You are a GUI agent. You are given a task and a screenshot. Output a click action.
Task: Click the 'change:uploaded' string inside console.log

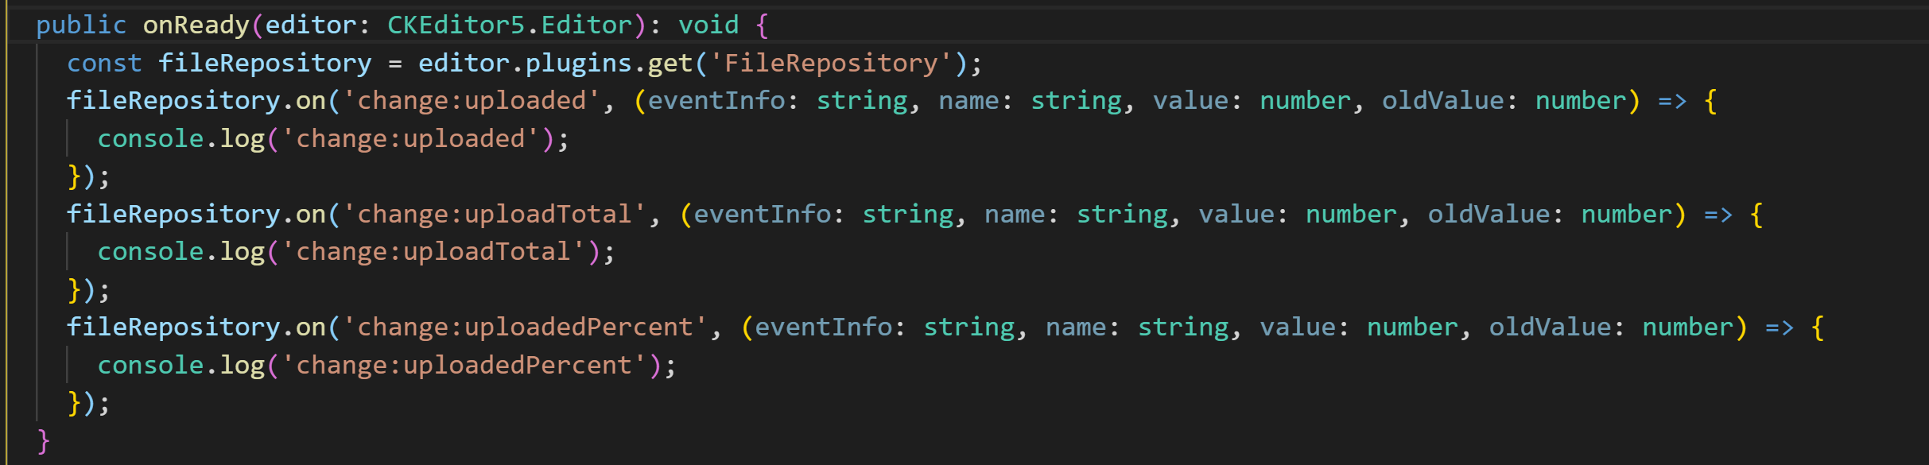coord(410,139)
